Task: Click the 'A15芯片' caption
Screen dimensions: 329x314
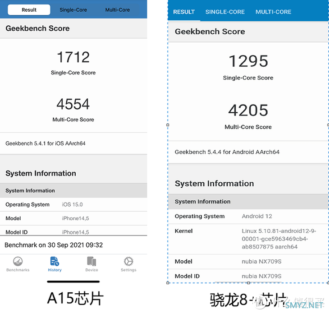Action: click(x=75, y=298)
